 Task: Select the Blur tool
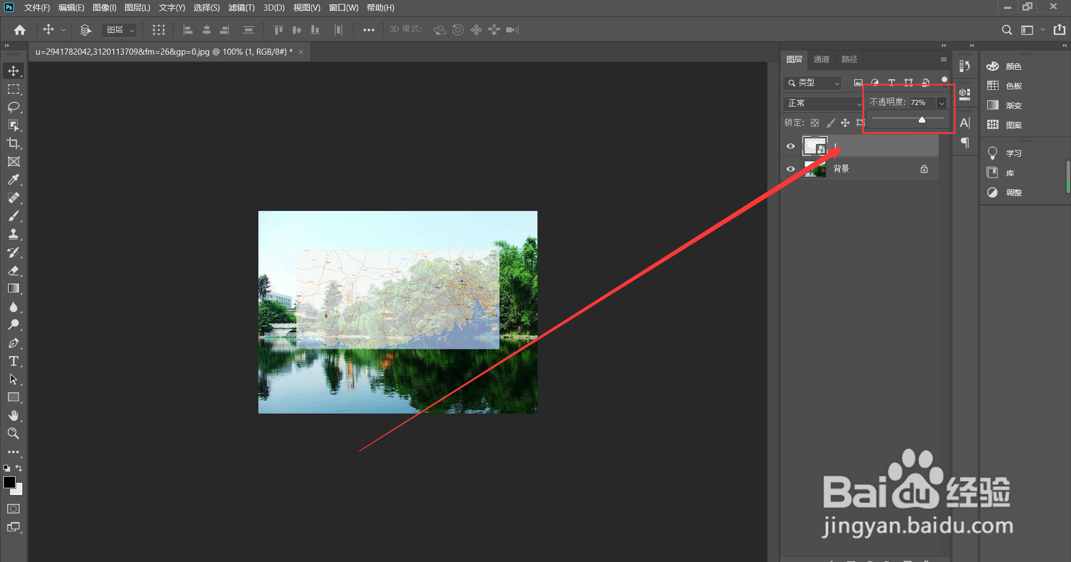coord(13,306)
